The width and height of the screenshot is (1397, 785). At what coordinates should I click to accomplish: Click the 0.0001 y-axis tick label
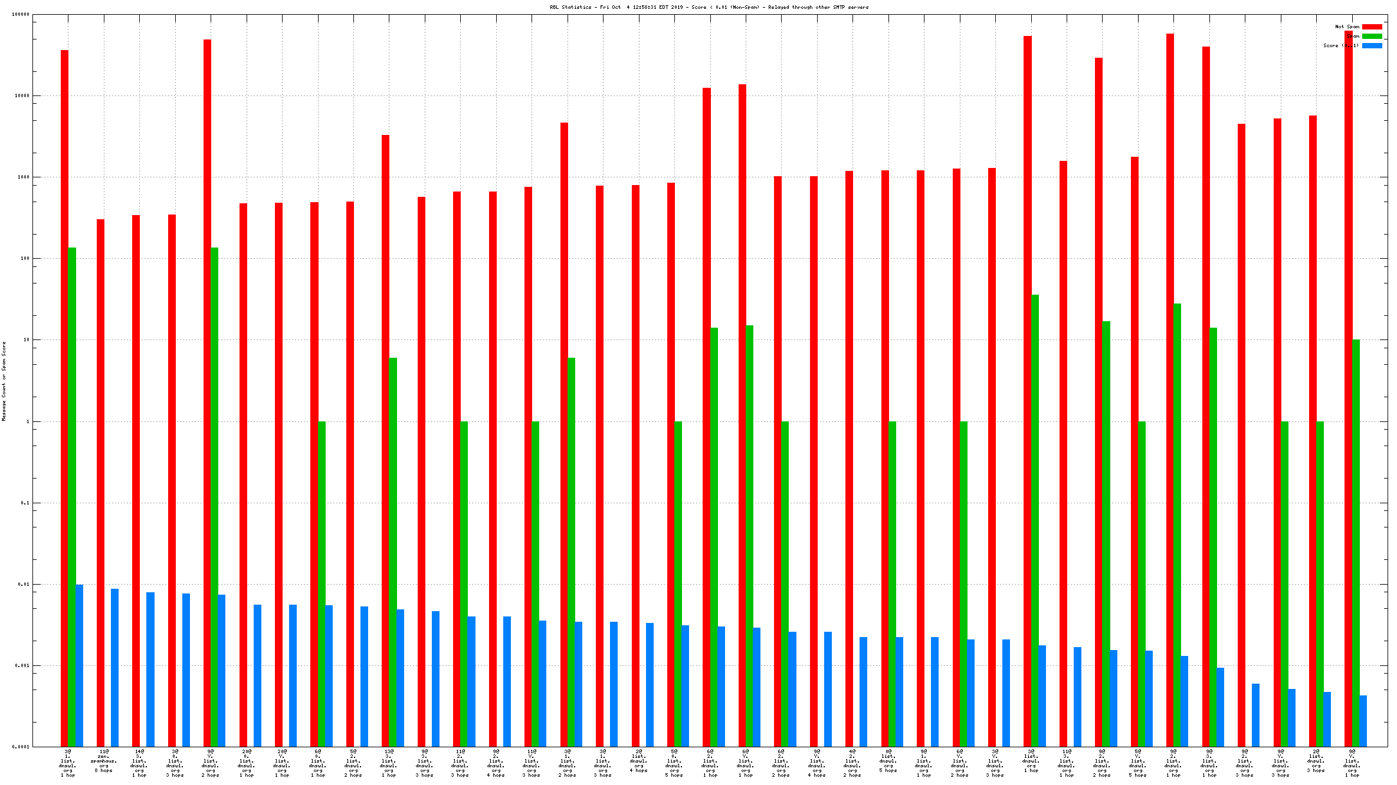[x=22, y=747]
